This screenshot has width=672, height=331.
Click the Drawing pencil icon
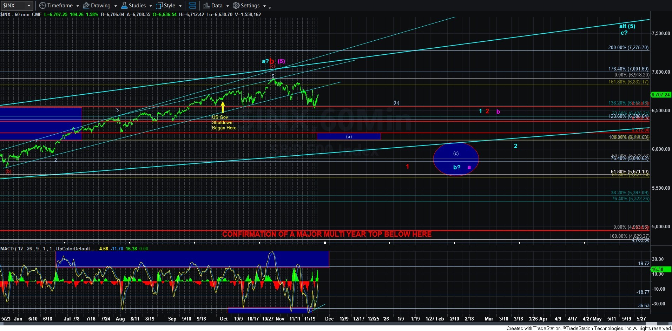[x=86, y=6]
